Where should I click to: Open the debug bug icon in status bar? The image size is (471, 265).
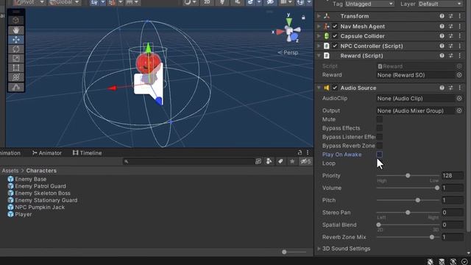[431, 261]
